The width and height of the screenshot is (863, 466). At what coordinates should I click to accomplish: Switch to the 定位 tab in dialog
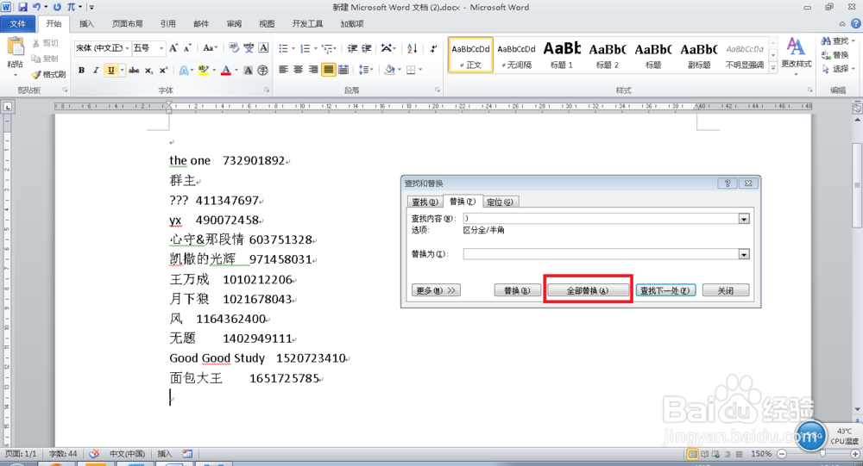pos(500,202)
